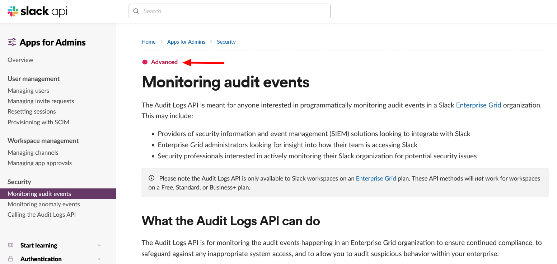Click the pink dot on the Advanced badge
The width and height of the screenshot is (557, 264).
click(x=145, y=62)
